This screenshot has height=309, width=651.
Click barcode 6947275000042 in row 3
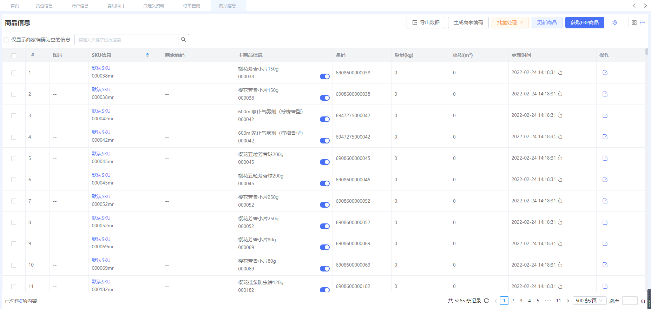point(353,115)
